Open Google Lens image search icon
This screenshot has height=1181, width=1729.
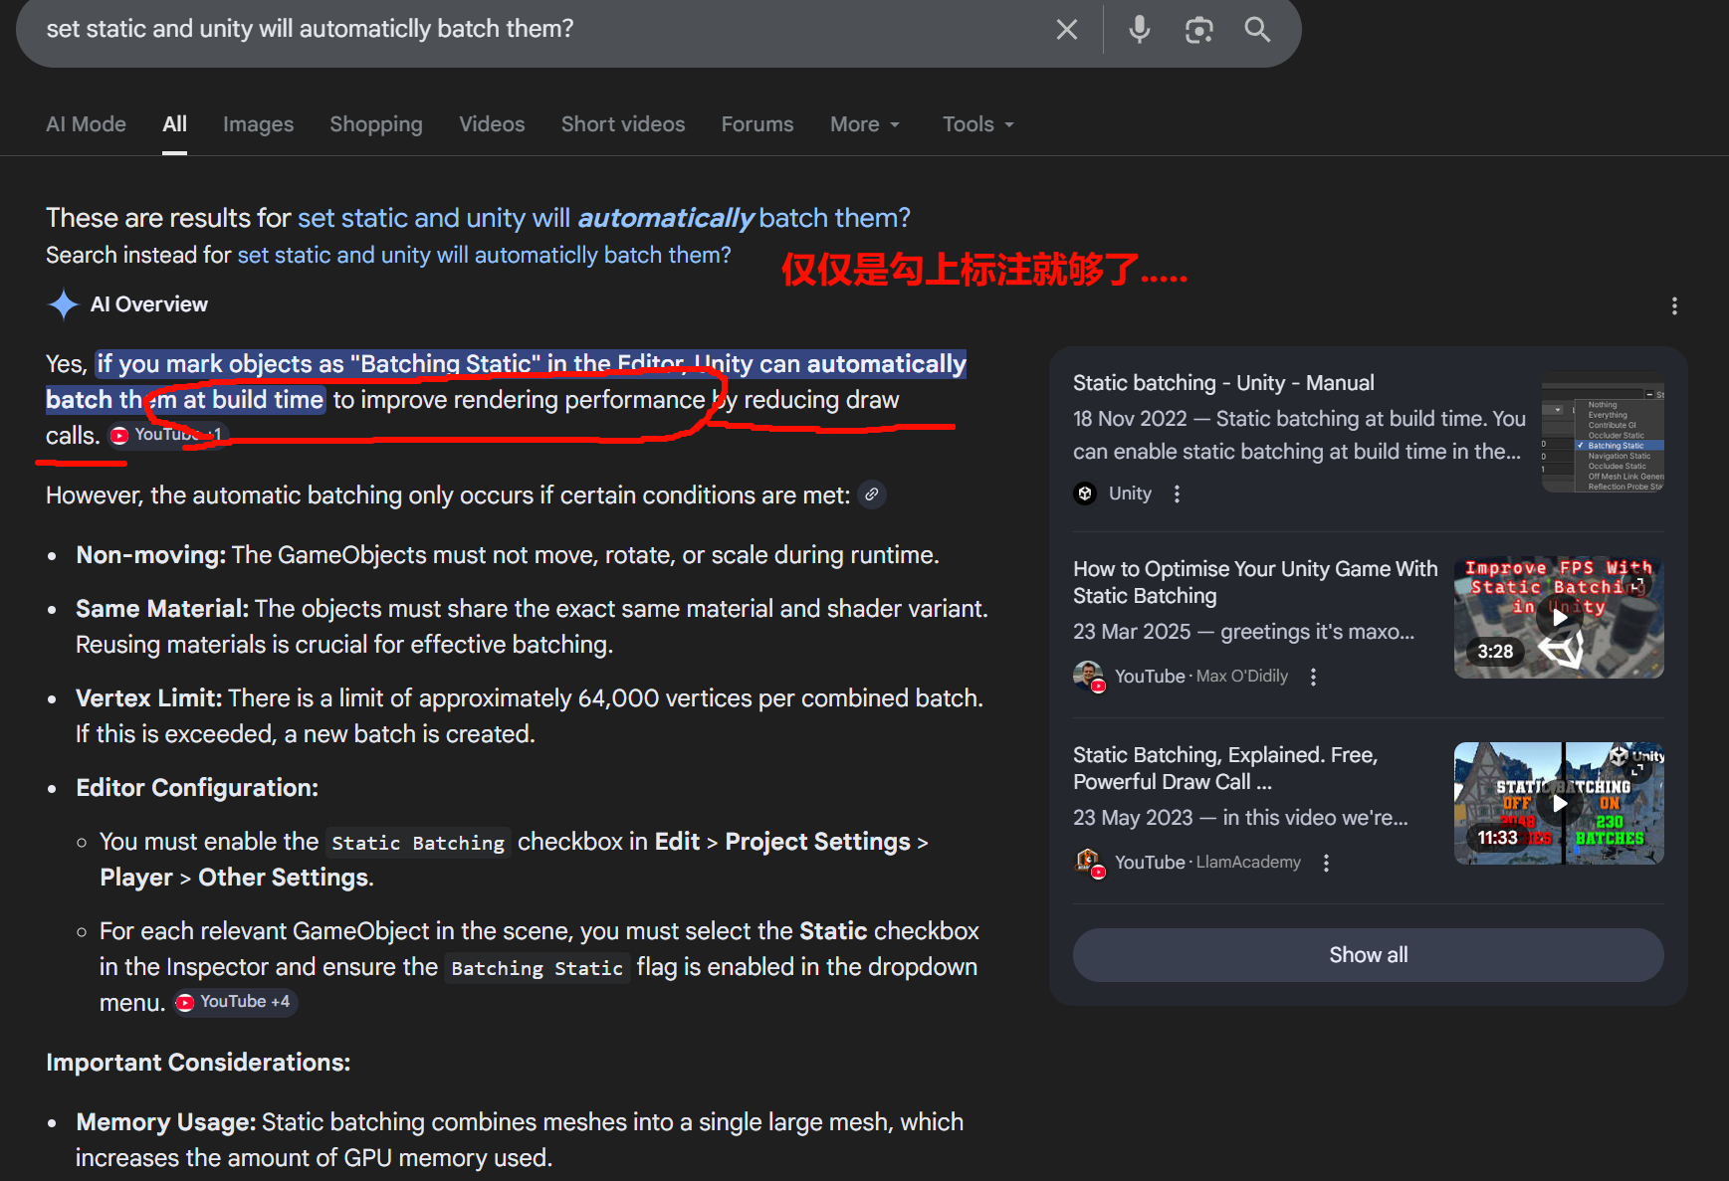coord(1199,30)
